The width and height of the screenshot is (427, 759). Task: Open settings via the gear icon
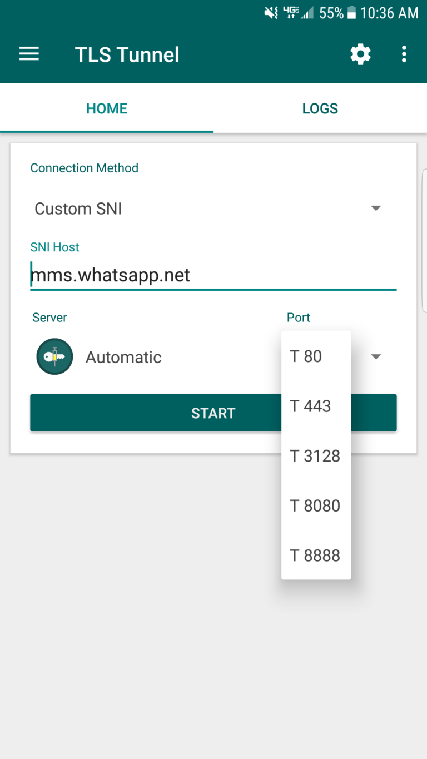360,54
